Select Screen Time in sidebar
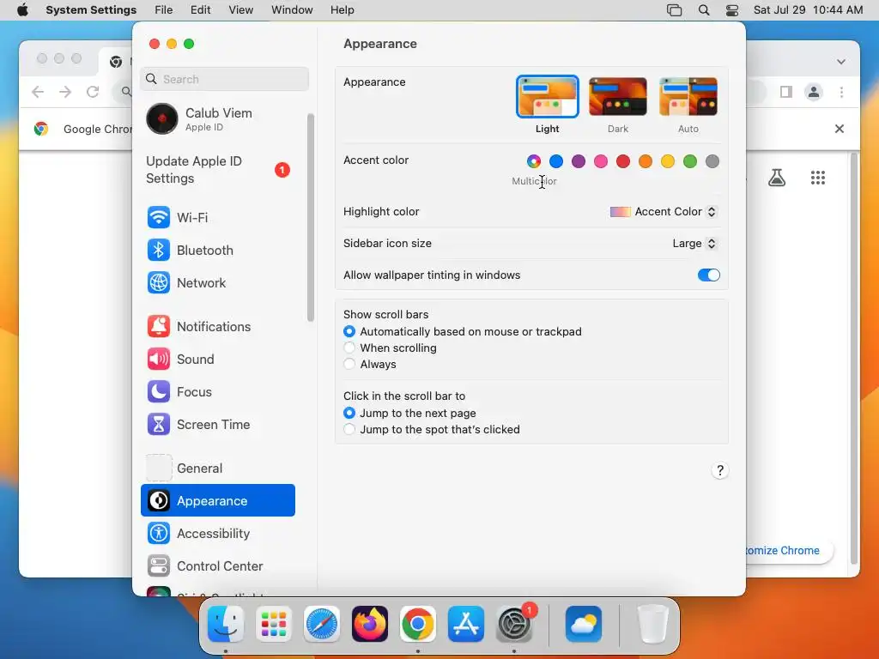Screen dimensions: 879x659 pyautogui.click(x=217, y=424)
